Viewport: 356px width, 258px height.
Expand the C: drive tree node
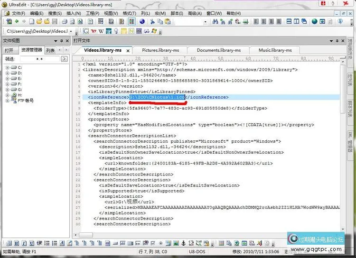8,68
